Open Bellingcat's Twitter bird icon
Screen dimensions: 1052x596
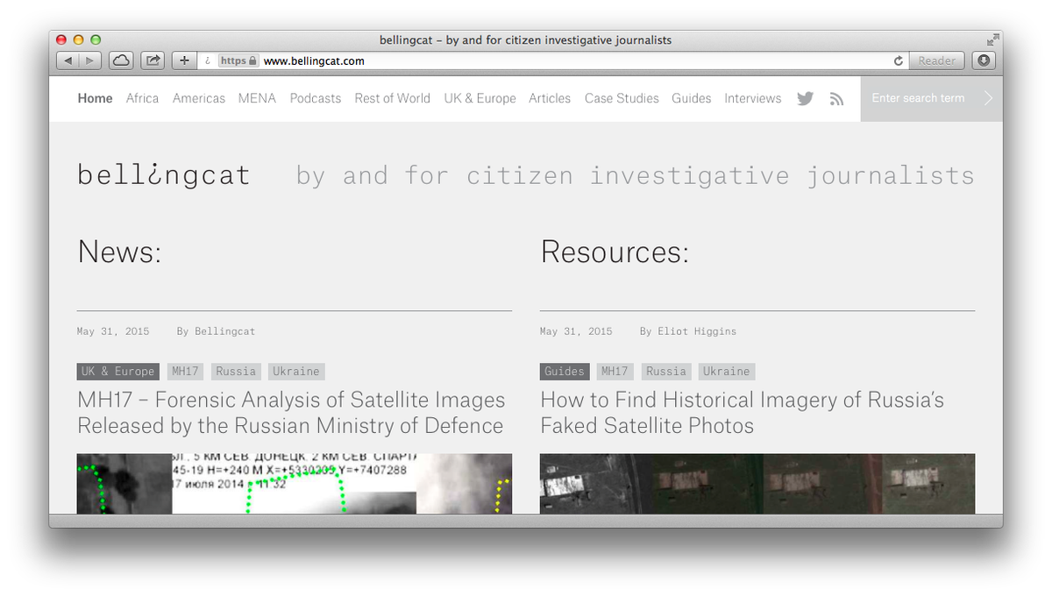click(x=805, y=98)
